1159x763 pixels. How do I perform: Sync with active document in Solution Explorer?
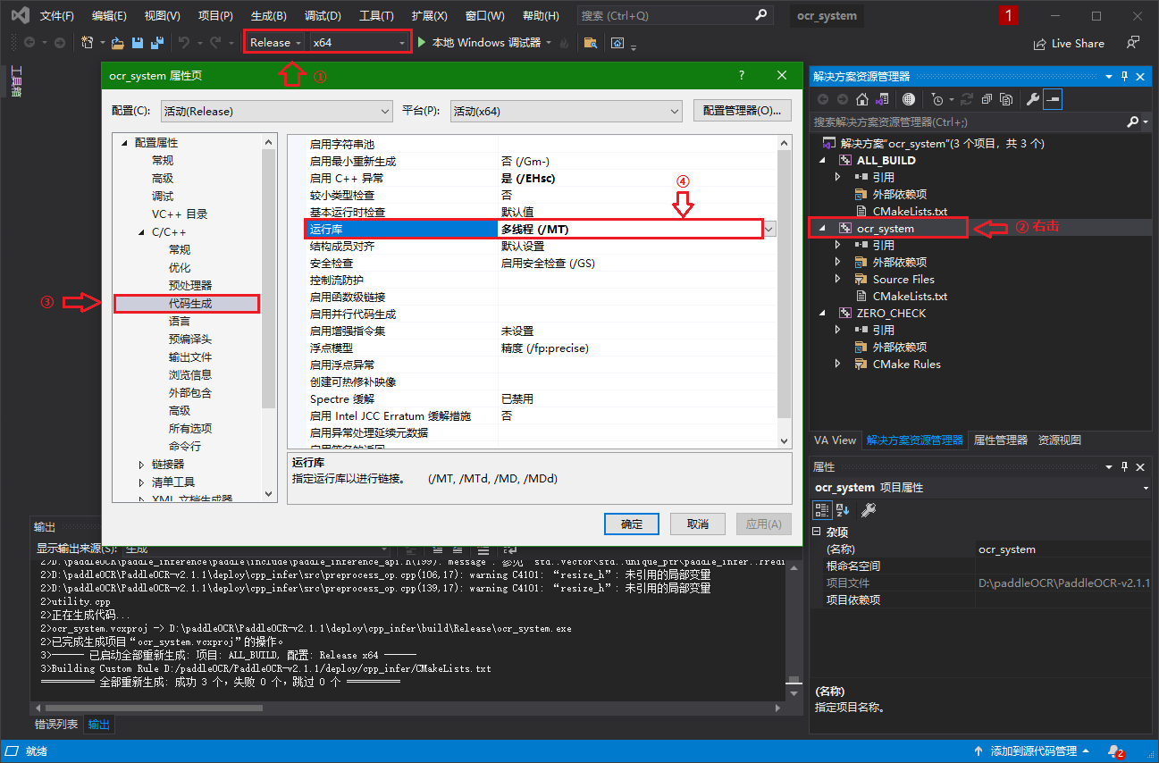pyautogui.click(x=882, y=99)
